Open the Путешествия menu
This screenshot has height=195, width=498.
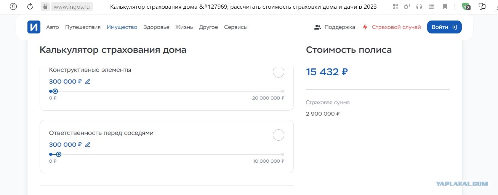(83, 27)
